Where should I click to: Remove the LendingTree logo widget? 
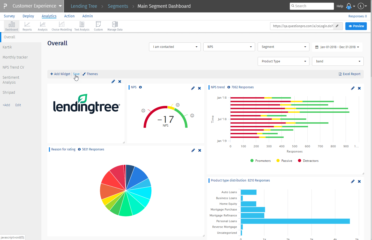[120, 82]
